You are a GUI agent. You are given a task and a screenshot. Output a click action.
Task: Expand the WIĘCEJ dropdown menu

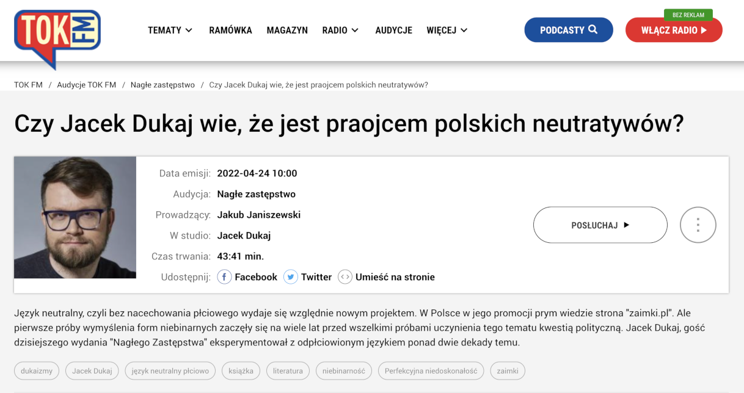click(447, 30)
